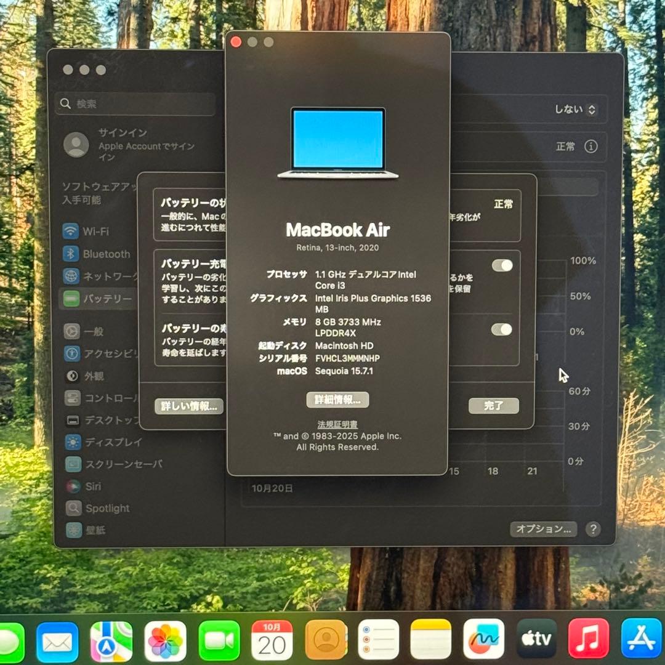Click 詳しい情報... button in battery dialog
The width and height of the screenshot is (665, 665).
pos(189,406)
